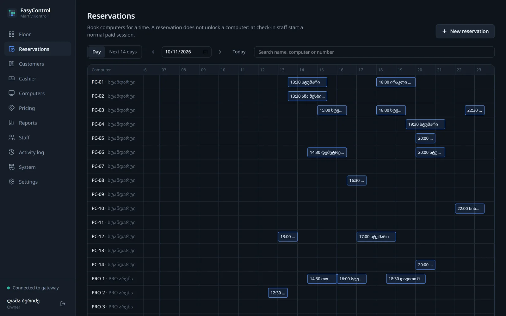Open the 12:30 reservation on PRO-2

(x=278, y=293)
